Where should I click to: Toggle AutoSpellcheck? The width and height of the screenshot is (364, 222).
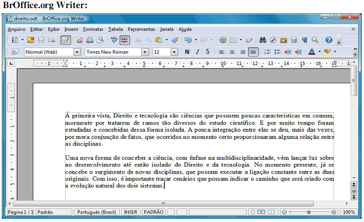coord(125,40)
